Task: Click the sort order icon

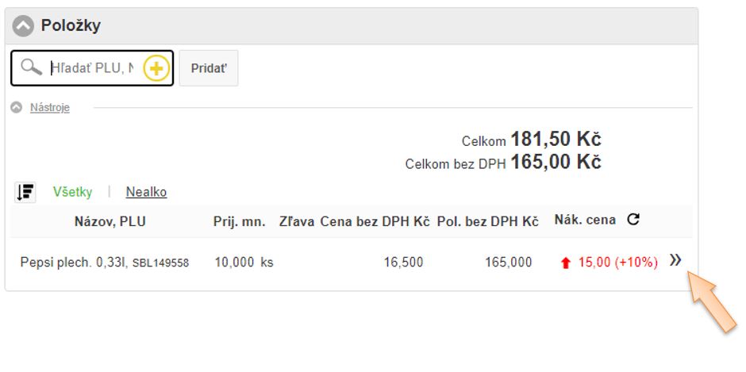Action: (x=25, y=192)
